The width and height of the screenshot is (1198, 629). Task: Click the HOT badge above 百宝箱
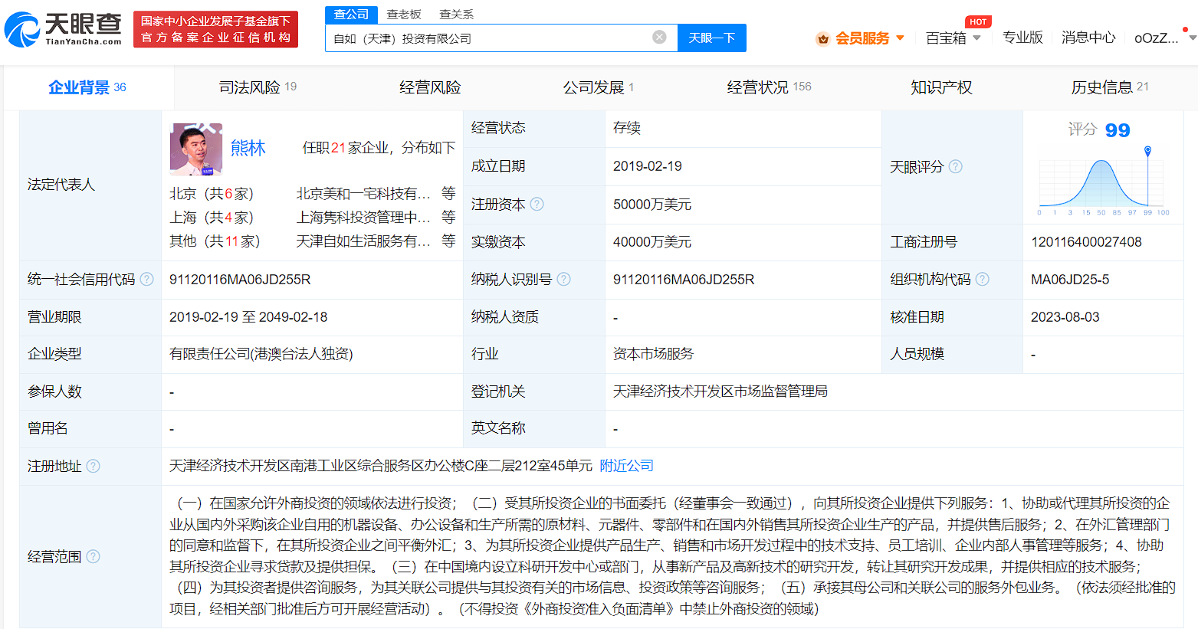click(978, 21)
